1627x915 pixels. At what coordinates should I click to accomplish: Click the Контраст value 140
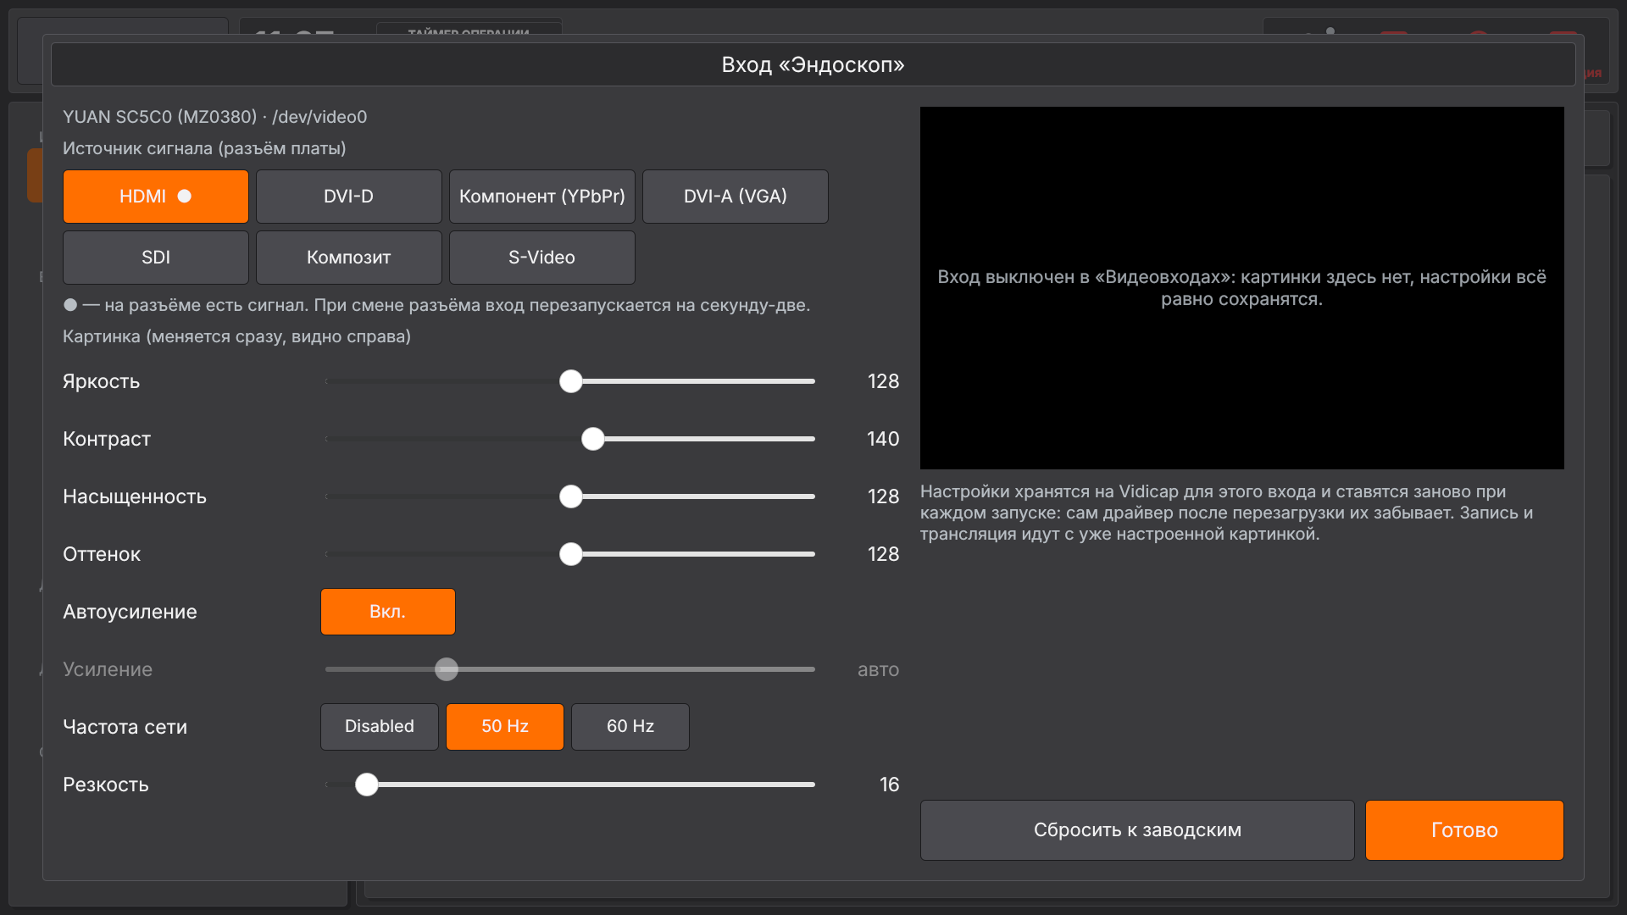point(883,439)
